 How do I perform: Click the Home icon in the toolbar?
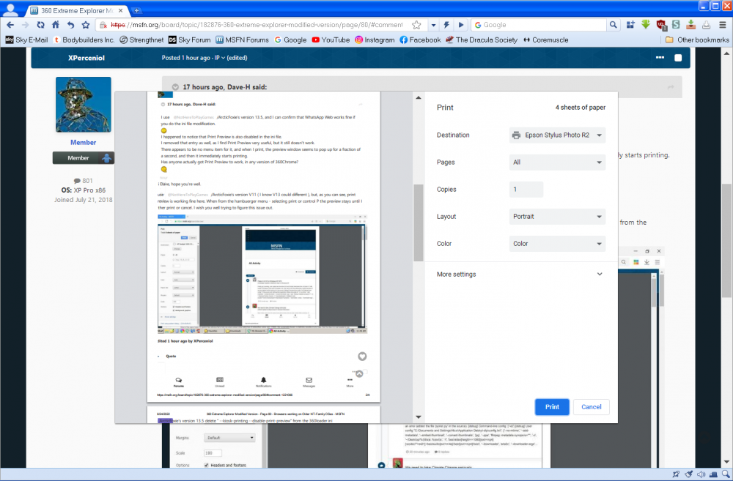pyautogui.click(x=55, y=24)
